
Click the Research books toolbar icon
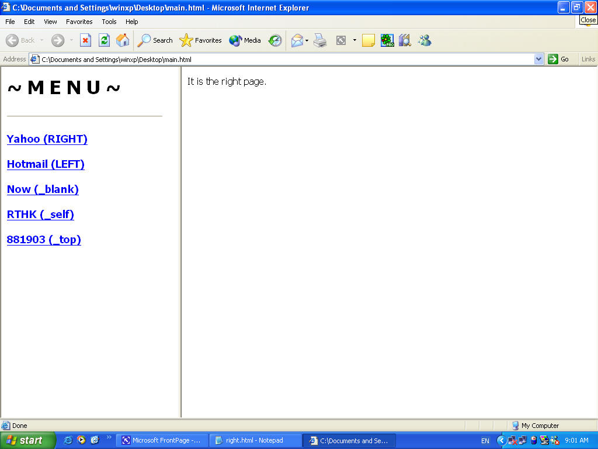(405, 40)
